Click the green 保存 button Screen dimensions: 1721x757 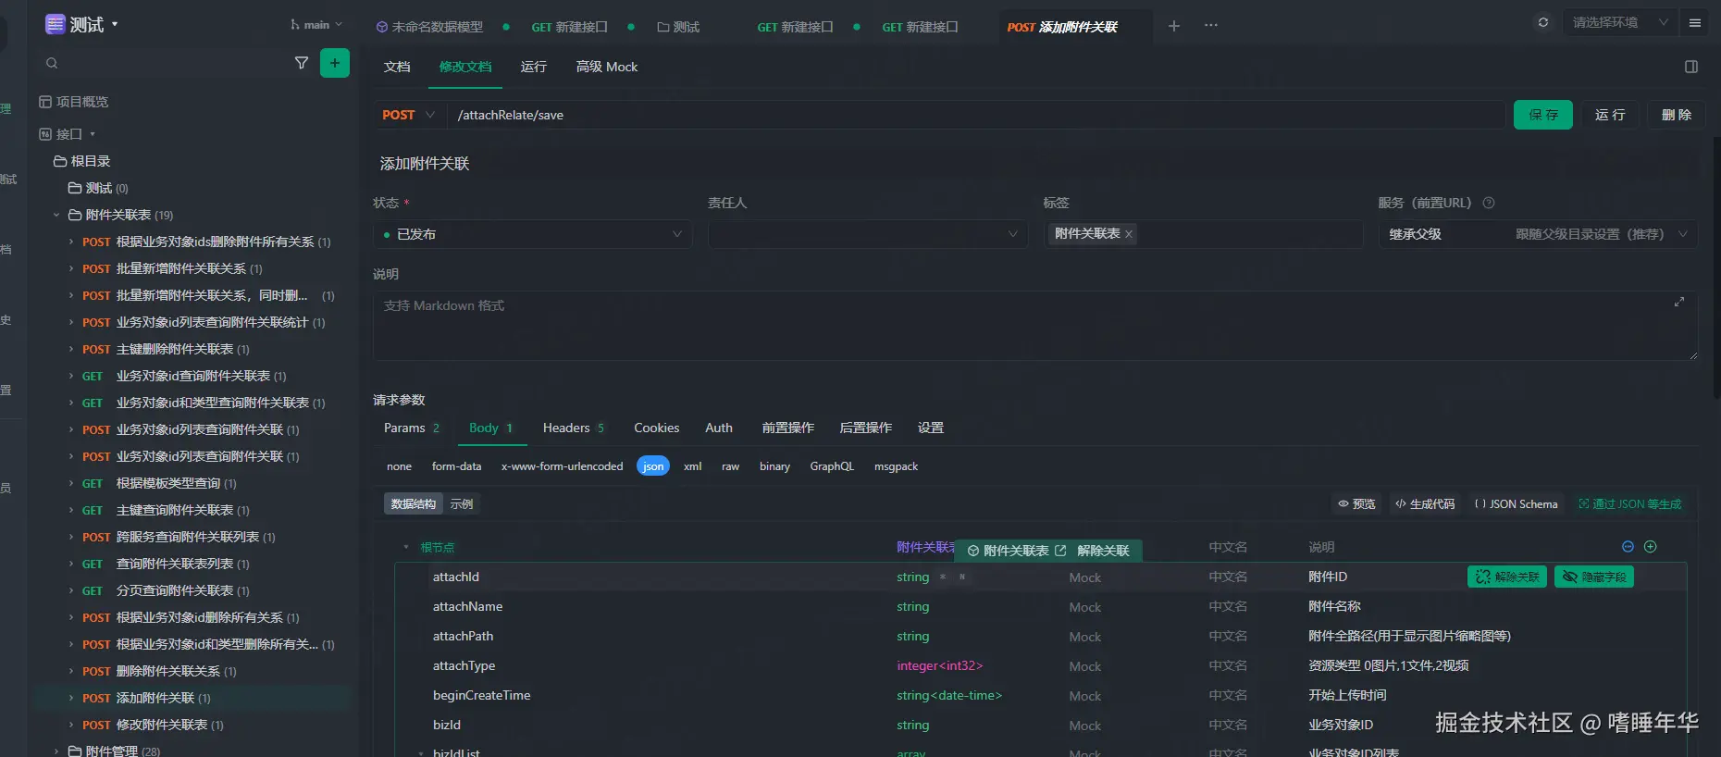pyautogui.click(x=1542, y=115)
